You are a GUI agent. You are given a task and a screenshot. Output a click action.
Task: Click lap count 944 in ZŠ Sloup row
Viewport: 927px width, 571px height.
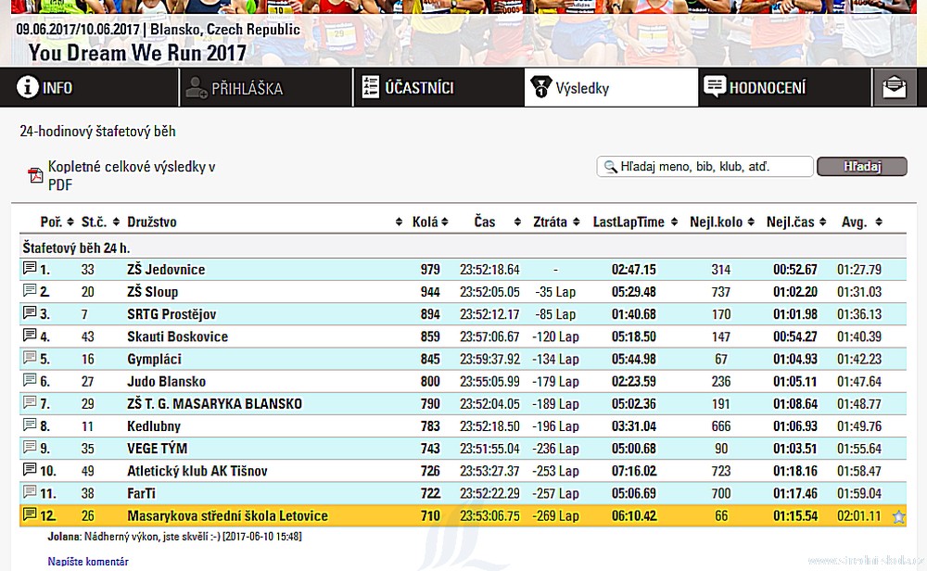pyautogui.click(x=430, y=292)
